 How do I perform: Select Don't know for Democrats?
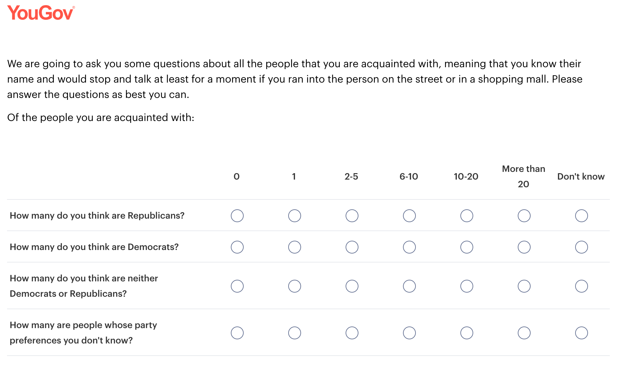581,247
